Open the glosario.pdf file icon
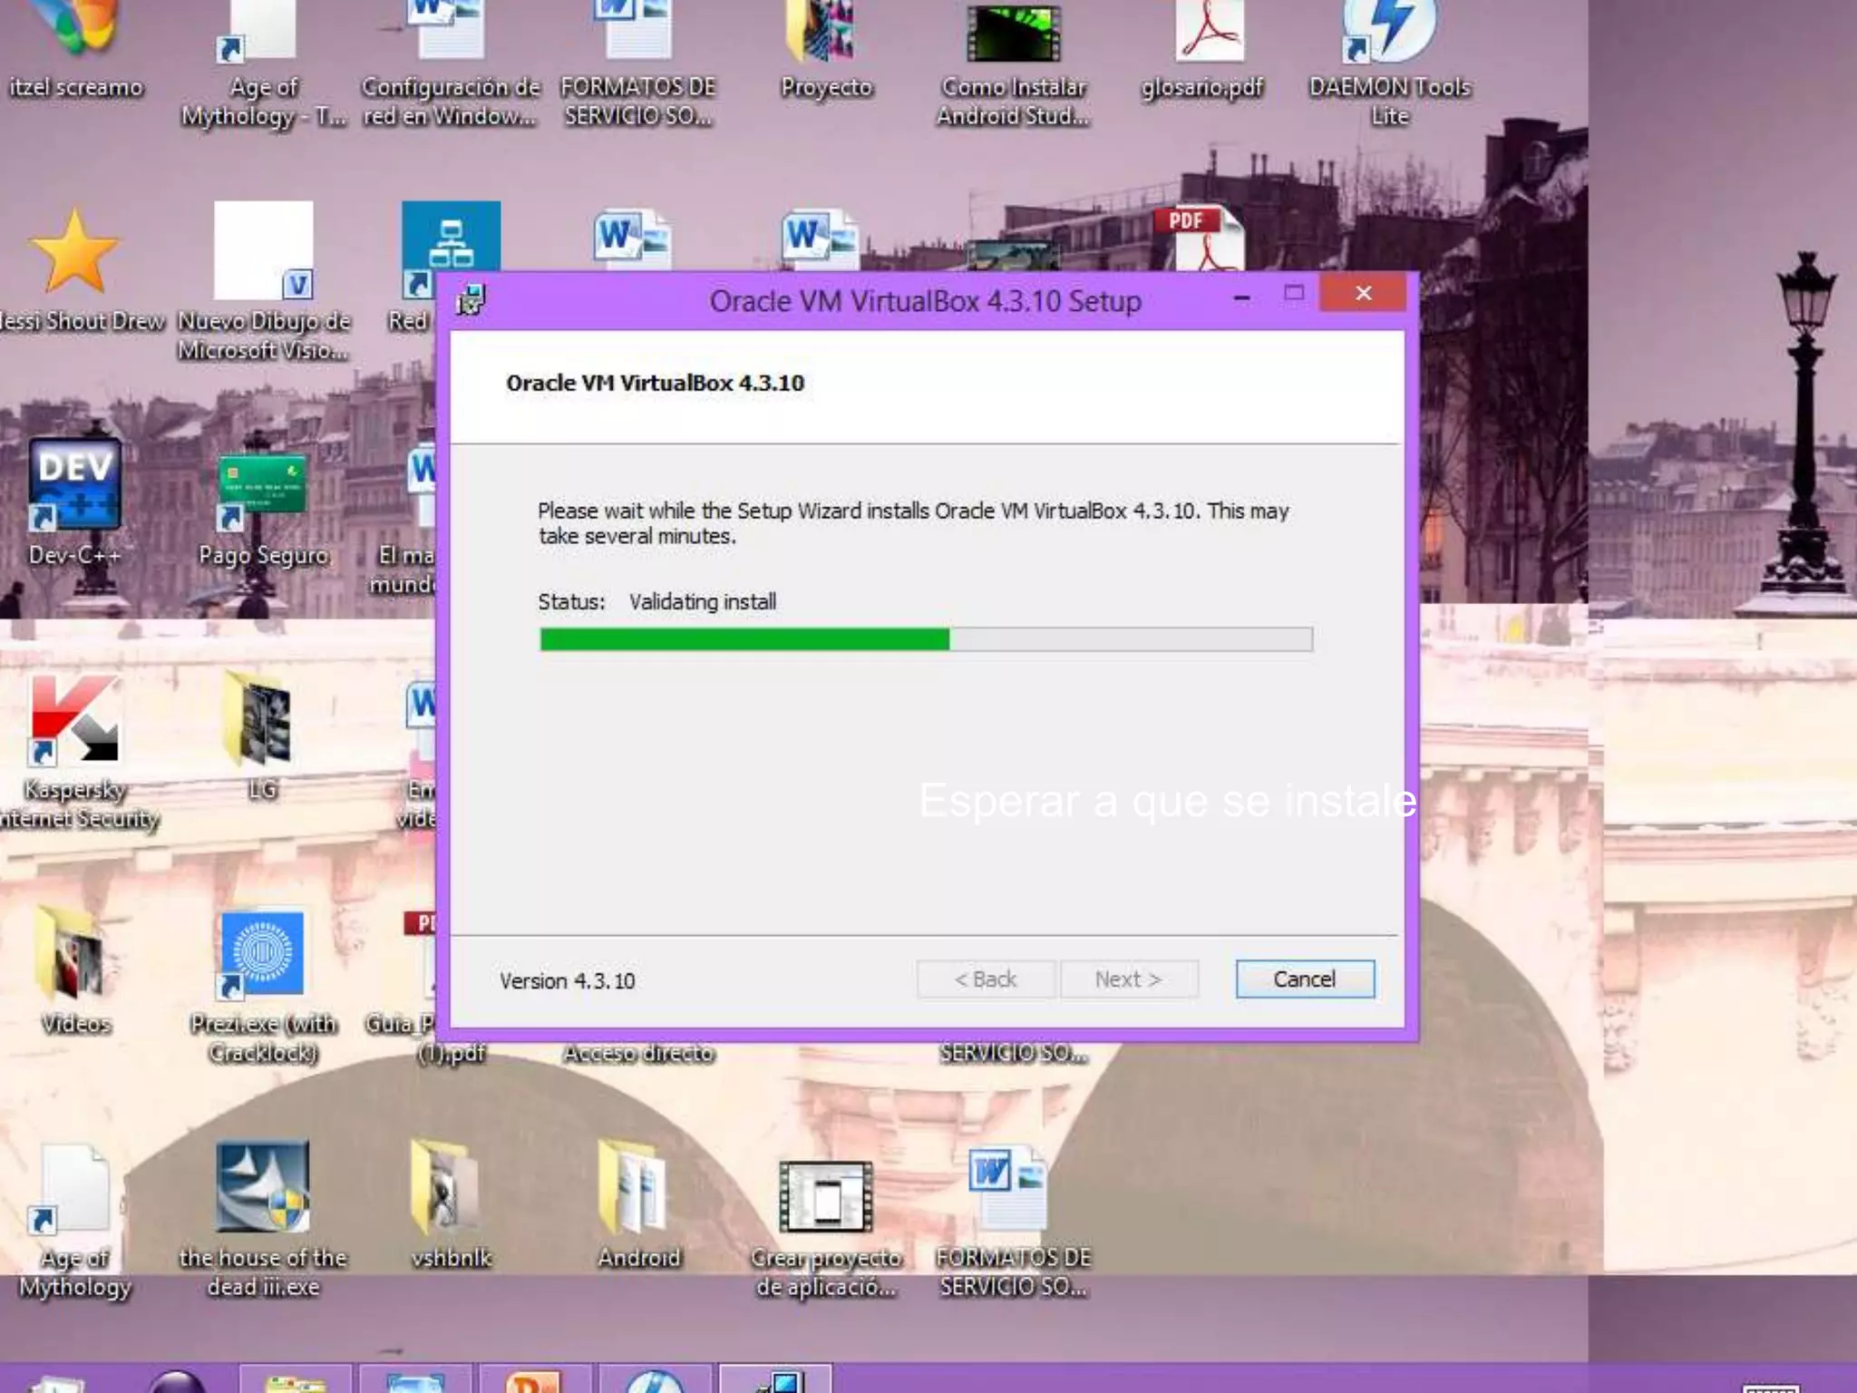 (x=1209, y=36)
